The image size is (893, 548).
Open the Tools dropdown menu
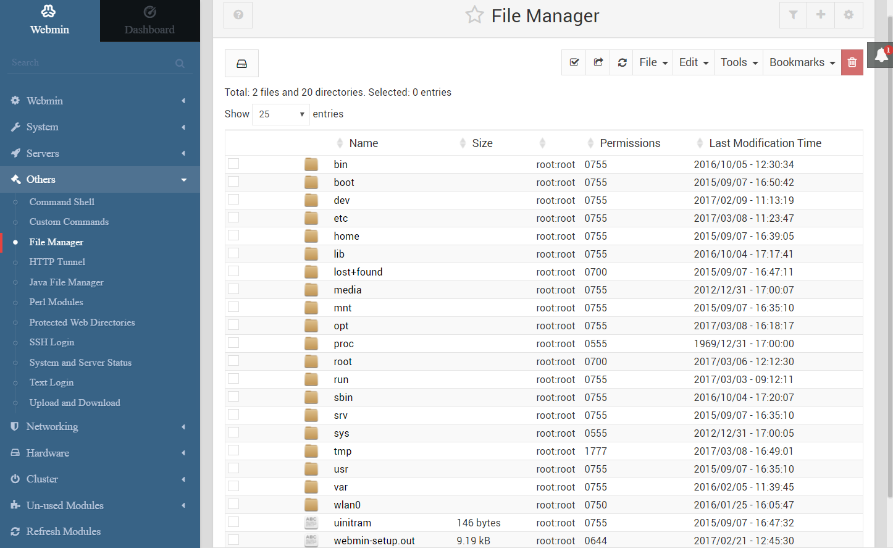coord(739,62)
